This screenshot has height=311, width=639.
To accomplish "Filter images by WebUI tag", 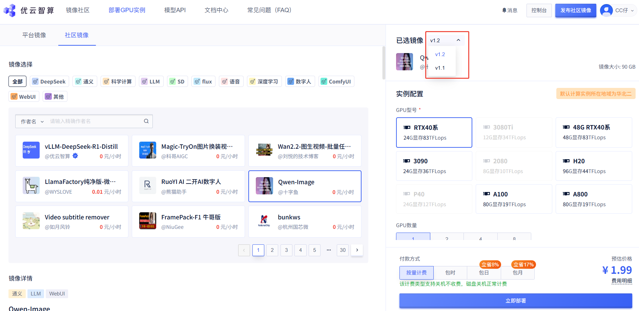I will (24, 97).
